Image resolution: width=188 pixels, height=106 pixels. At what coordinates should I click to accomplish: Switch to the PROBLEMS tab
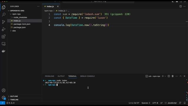[49, 76]
